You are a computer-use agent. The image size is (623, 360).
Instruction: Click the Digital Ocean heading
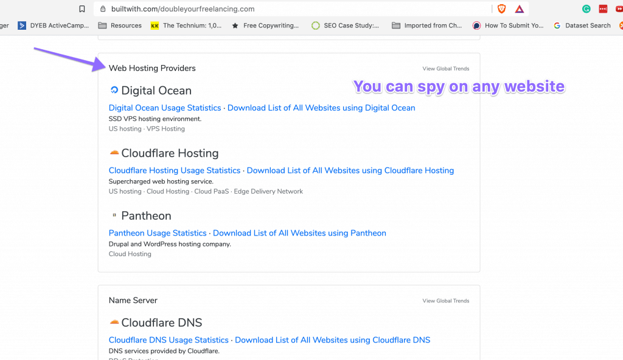pyautogui.click(x=156, y=90)
